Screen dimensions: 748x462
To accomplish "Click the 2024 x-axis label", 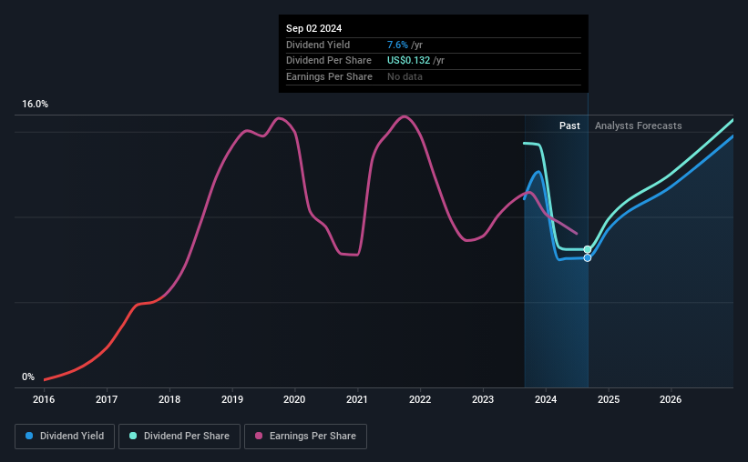I will click(x=546, y=399).
